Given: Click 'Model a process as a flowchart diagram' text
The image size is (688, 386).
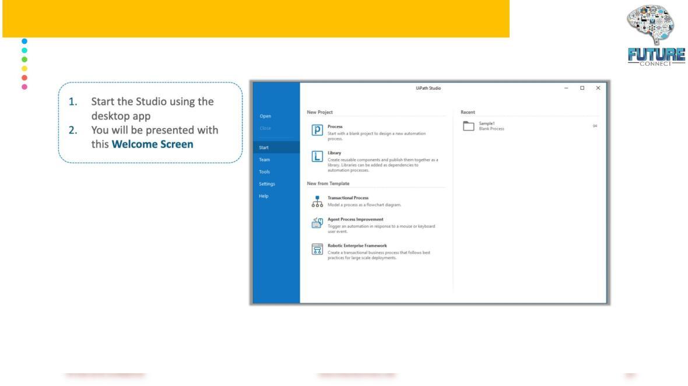Looking at the screenshot, I should [364, 205].
